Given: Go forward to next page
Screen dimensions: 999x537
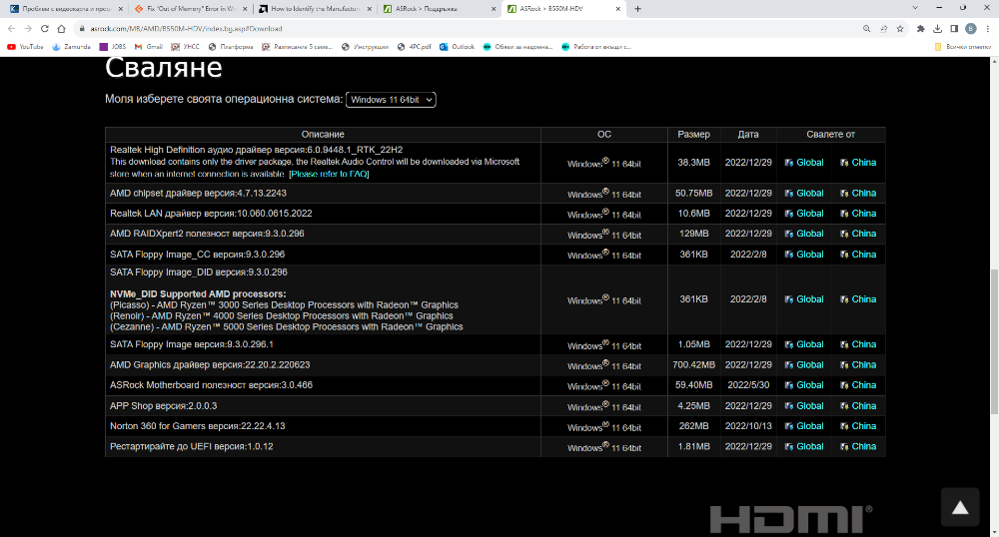Looking at the screenshot, I should tap(28, 29).
